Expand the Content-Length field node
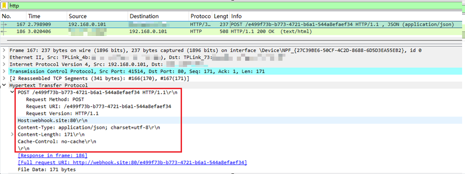 [12, 134]
